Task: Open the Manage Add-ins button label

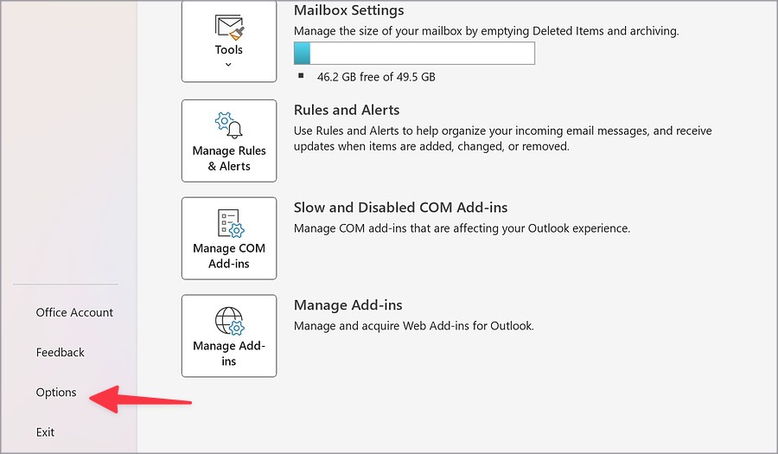Action: coord(229,354)
